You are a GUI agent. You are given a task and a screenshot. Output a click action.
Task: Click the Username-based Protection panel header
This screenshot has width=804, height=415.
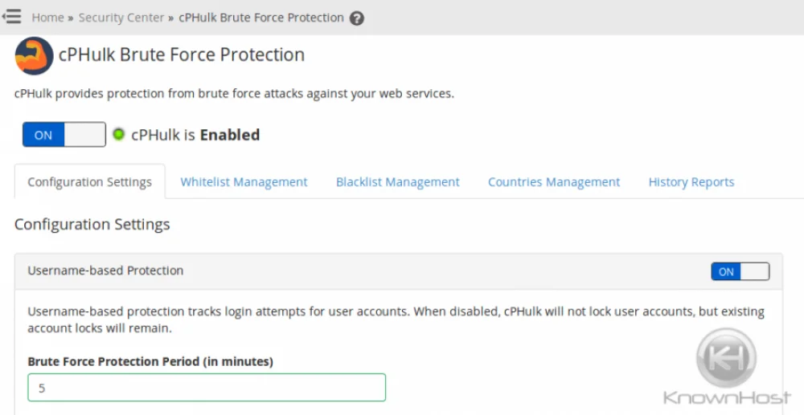(399, 271)
